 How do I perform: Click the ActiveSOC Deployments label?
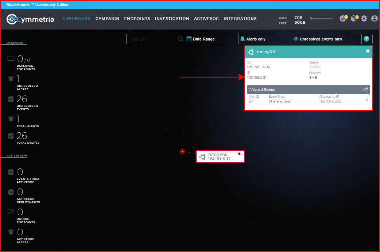tap(28, 201)
